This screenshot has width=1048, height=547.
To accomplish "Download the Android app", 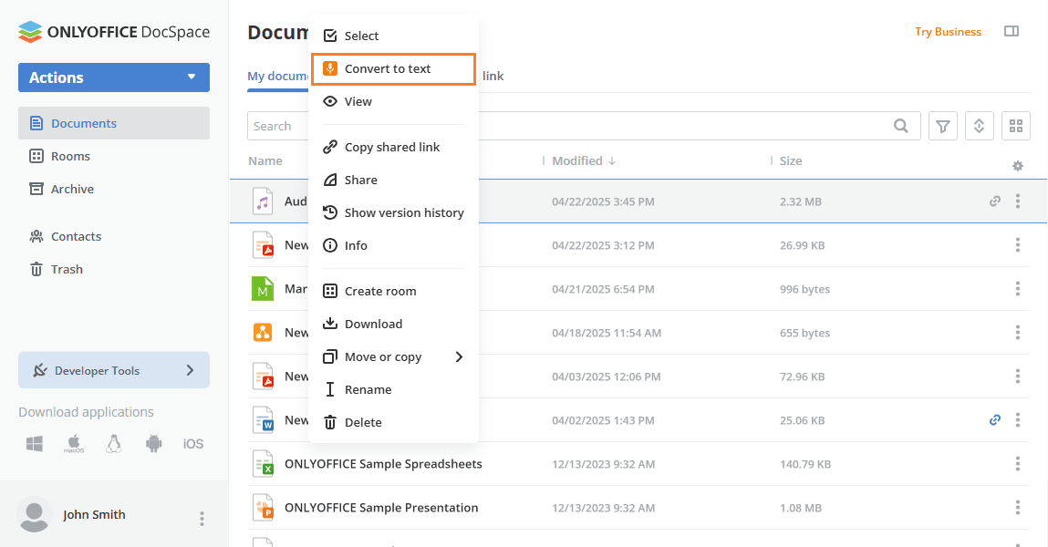I will 154,443.
